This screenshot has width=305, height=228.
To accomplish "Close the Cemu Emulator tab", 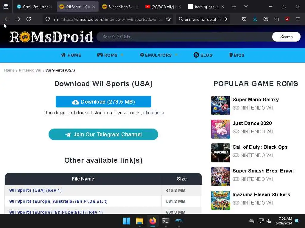I will point(51,7).
